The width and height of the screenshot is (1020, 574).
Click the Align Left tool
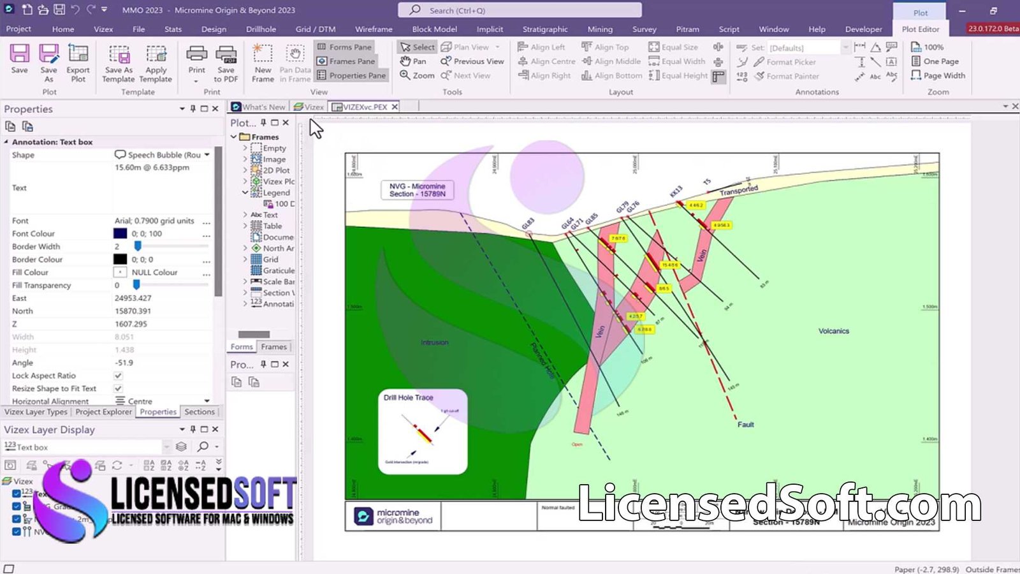[541, 47]
